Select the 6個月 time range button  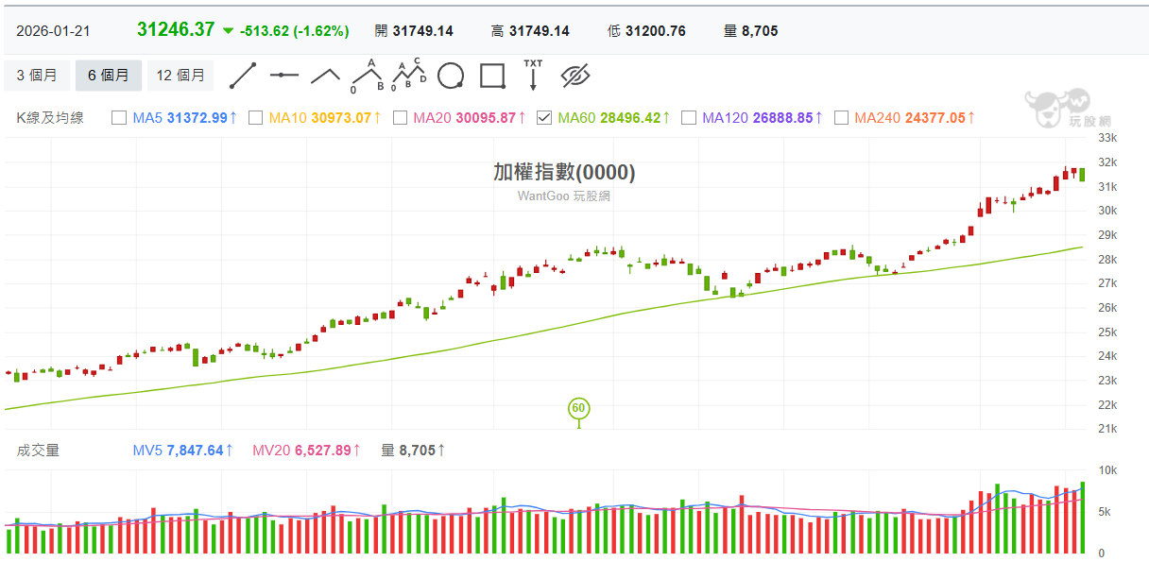point(109,76)
